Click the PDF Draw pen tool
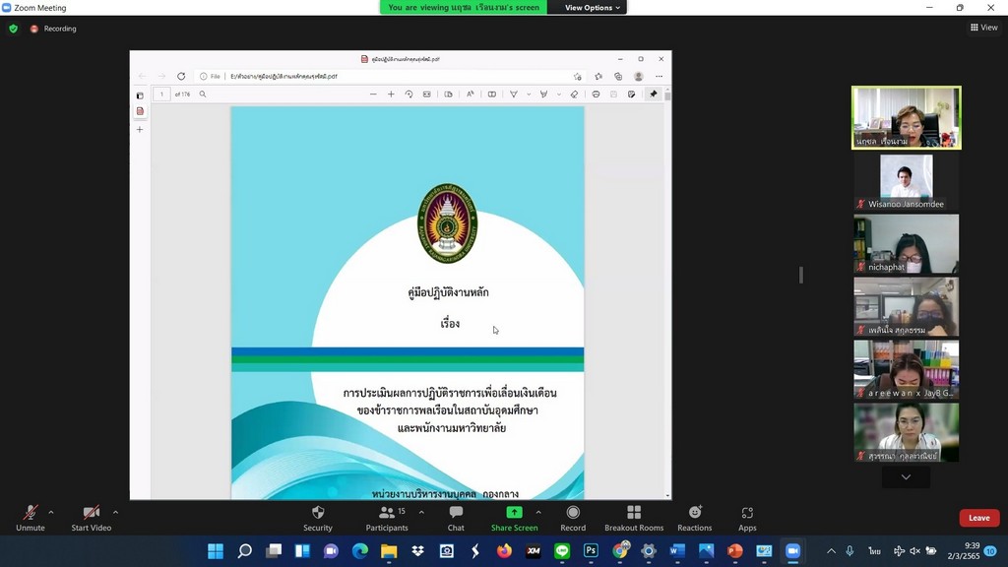 point(514,94)
